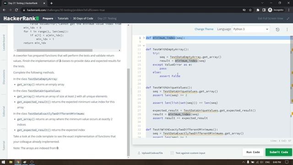Enable Test against custom input checkbox
Image resolution: width=293 pixels, height=165 pixels.
[x=172, y=153]
